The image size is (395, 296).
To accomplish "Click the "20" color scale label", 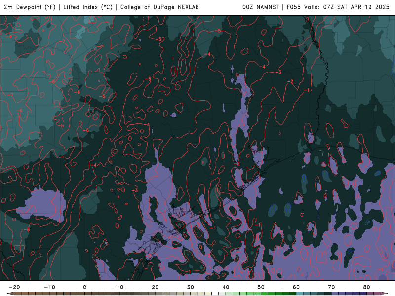I will point(155,287).
